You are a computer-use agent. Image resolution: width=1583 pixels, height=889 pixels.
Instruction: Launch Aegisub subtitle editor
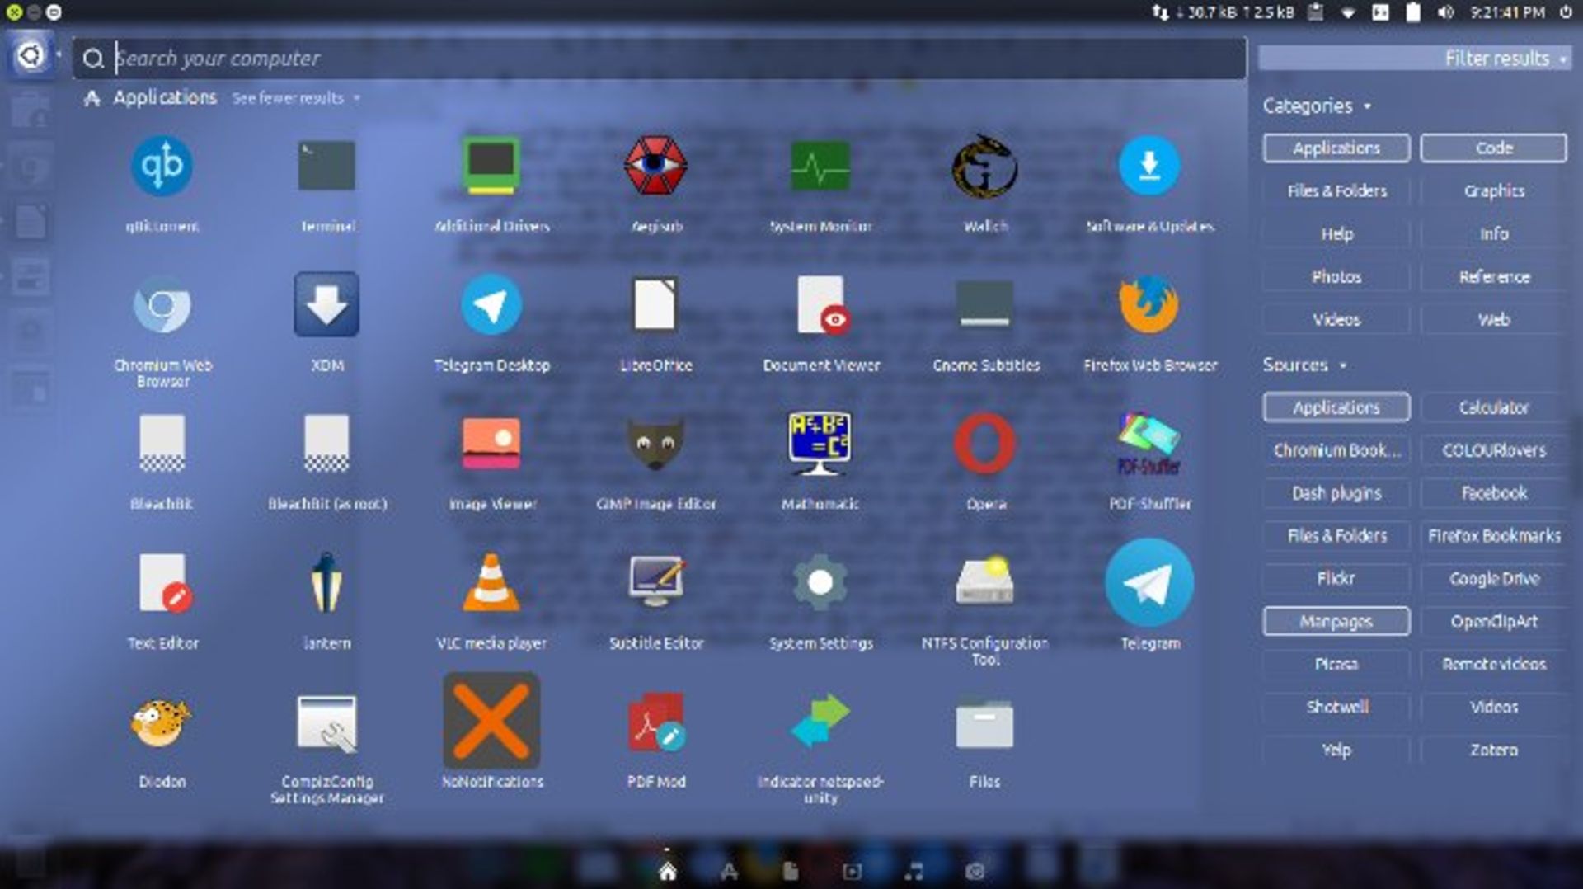655,167
